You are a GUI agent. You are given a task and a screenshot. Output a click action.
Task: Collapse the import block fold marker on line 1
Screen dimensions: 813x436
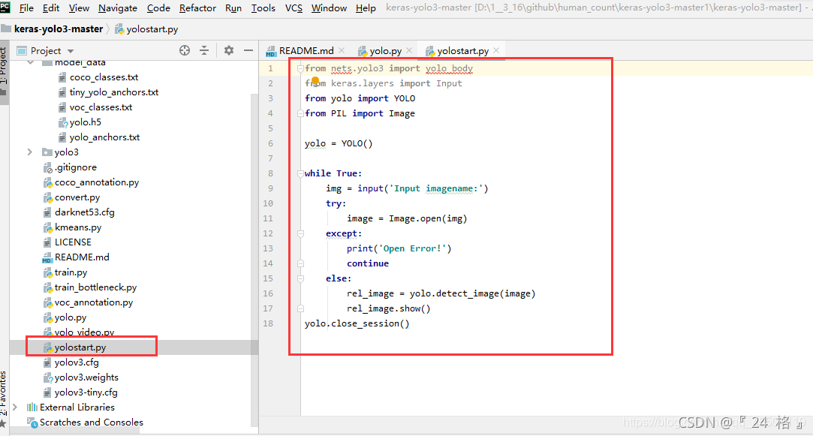point(300,68)
